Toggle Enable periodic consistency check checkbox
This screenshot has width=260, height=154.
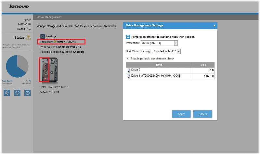127,59
